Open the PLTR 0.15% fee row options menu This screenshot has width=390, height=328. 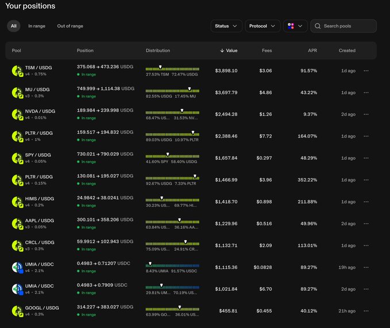[366, 180]
